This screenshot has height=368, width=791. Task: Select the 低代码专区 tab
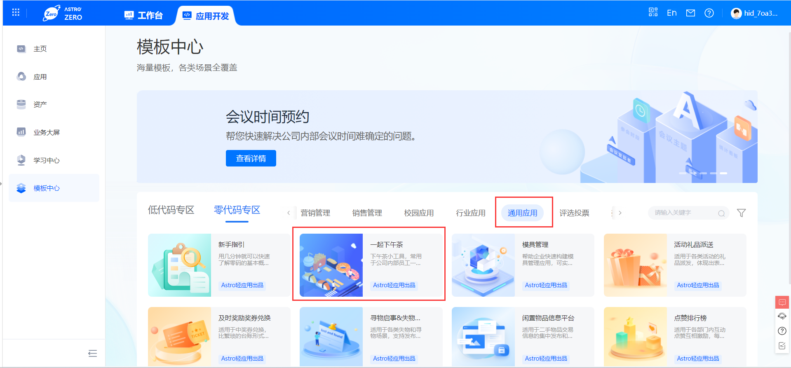171,210
